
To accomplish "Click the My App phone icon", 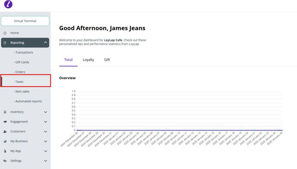I will tap(5, 151).
